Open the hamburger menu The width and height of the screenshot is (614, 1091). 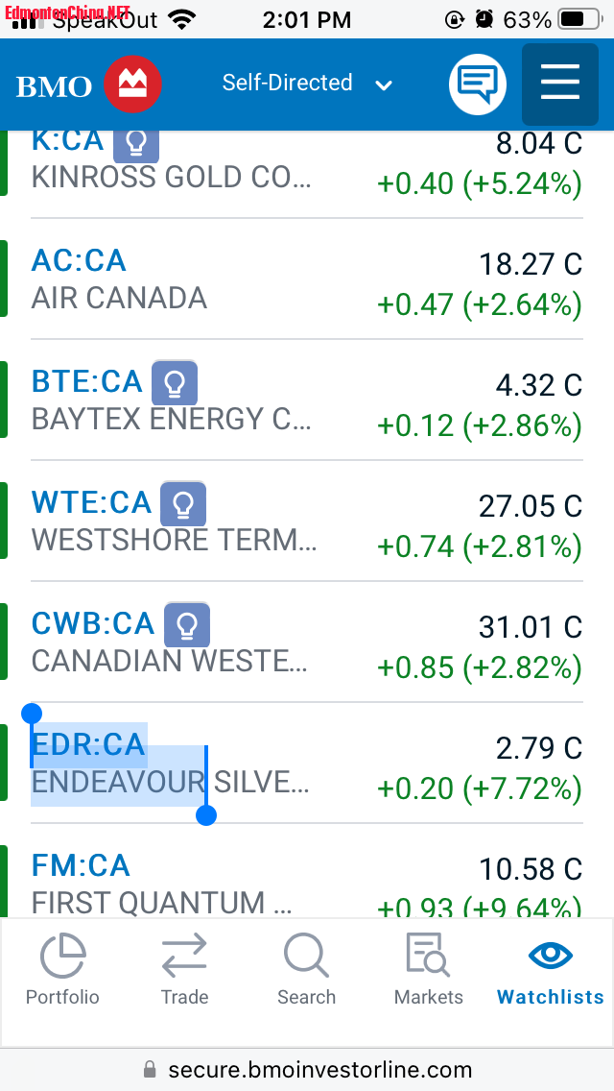pyautogui.click(x=559, y=85)
